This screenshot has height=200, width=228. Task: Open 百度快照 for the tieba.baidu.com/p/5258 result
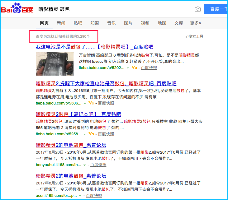pos(106,134)
